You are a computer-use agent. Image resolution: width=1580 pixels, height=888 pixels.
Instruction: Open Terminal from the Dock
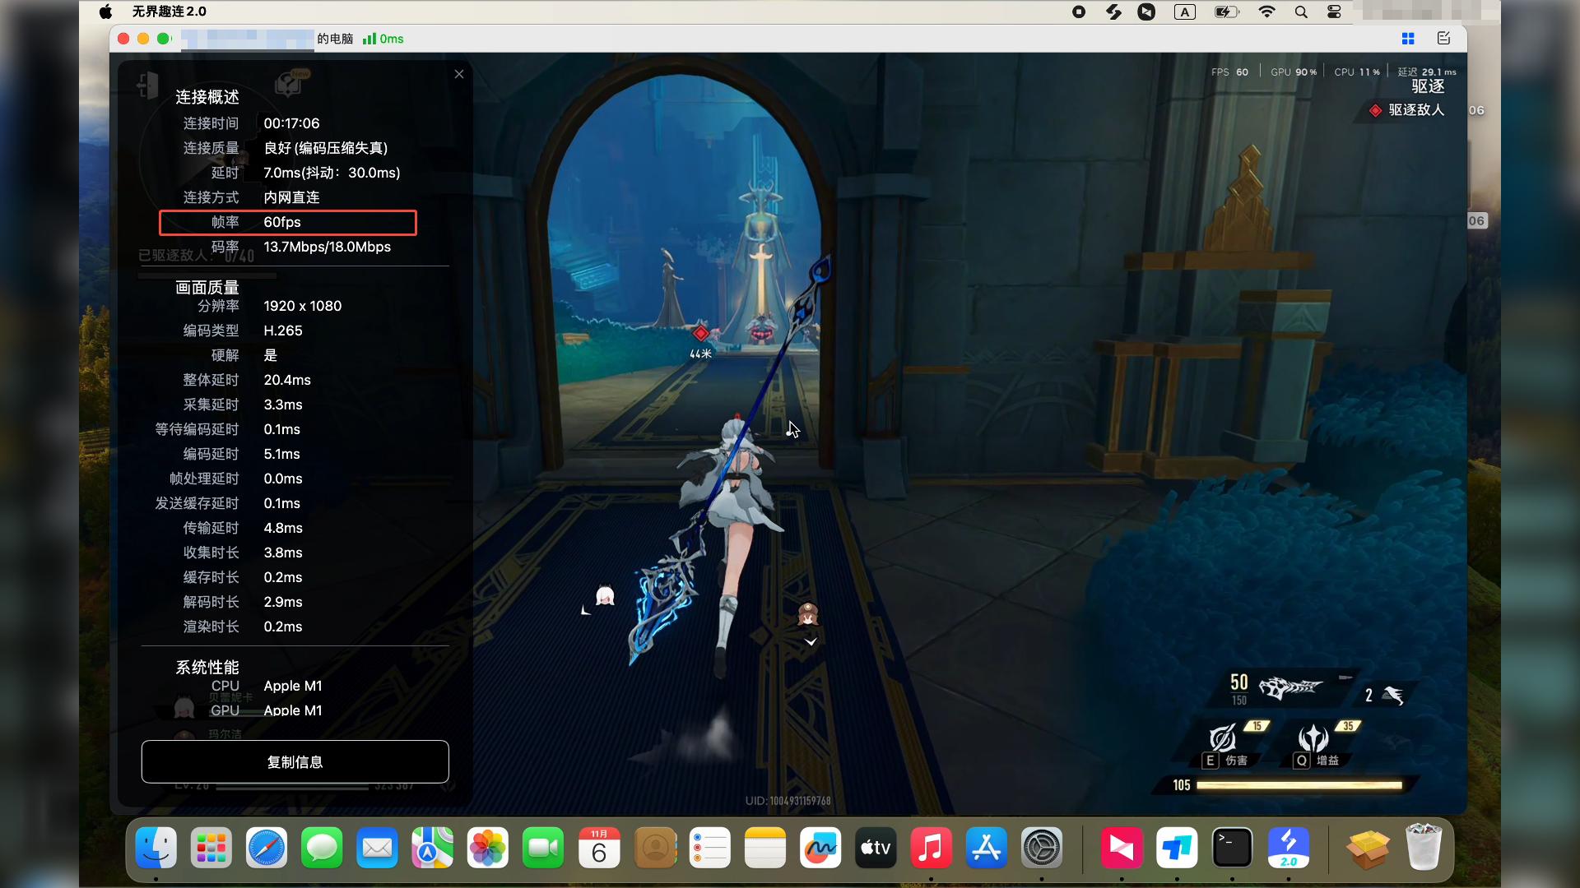pyautogui.click(x=1232, y=848)
